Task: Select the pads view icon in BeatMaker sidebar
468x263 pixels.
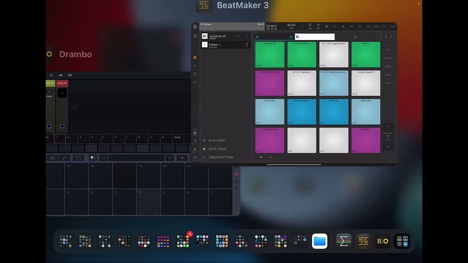Action: (x=195, y=57)
